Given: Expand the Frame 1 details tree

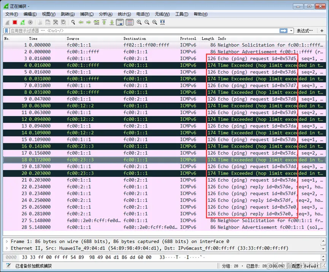Looking at the screenshot, I should (x=7, y=242).
